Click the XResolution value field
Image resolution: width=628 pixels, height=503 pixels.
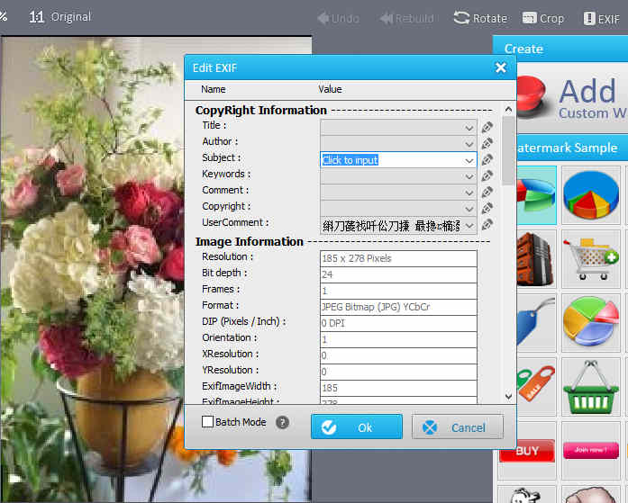click(x=398, y=355)
